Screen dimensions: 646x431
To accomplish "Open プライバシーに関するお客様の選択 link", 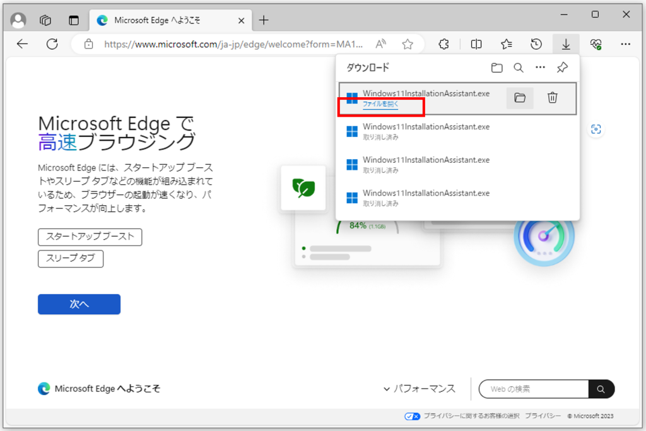I will click(x=471, y=416).
